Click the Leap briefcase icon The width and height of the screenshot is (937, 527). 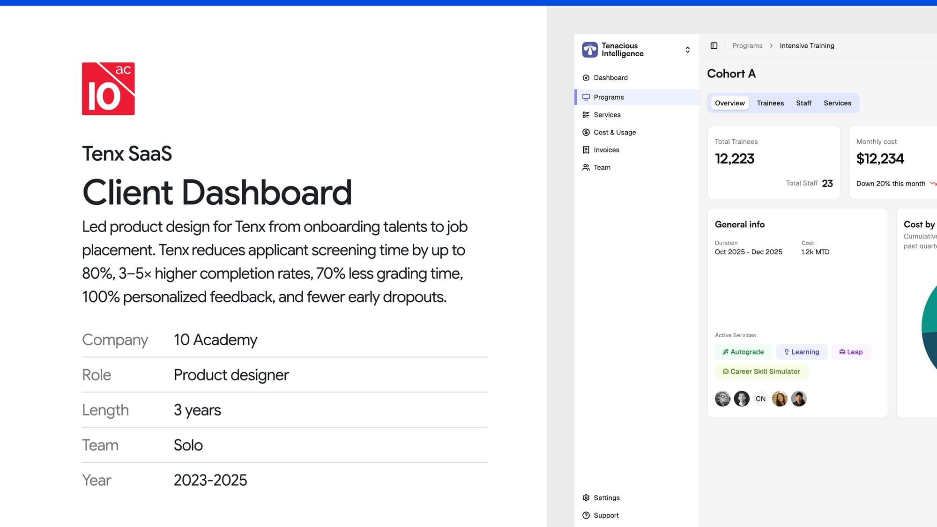[x=842, y=352]
